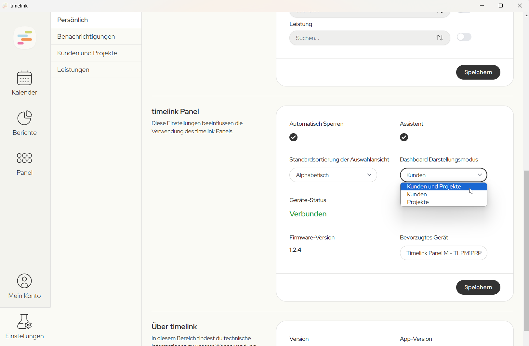This screenshot has height=346, width=529.
Task: Minimize the timelink window
Action: coord(482,6)
